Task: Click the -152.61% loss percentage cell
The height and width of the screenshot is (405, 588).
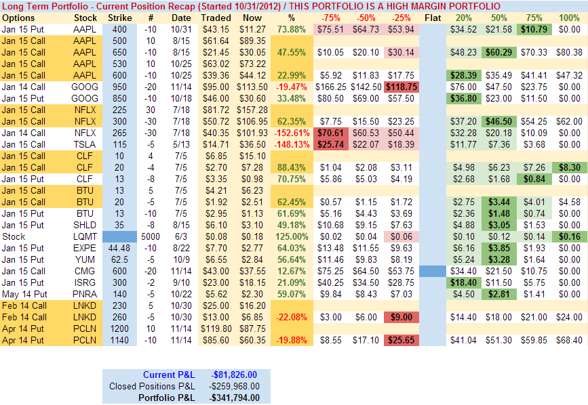Action: [291, 133]
